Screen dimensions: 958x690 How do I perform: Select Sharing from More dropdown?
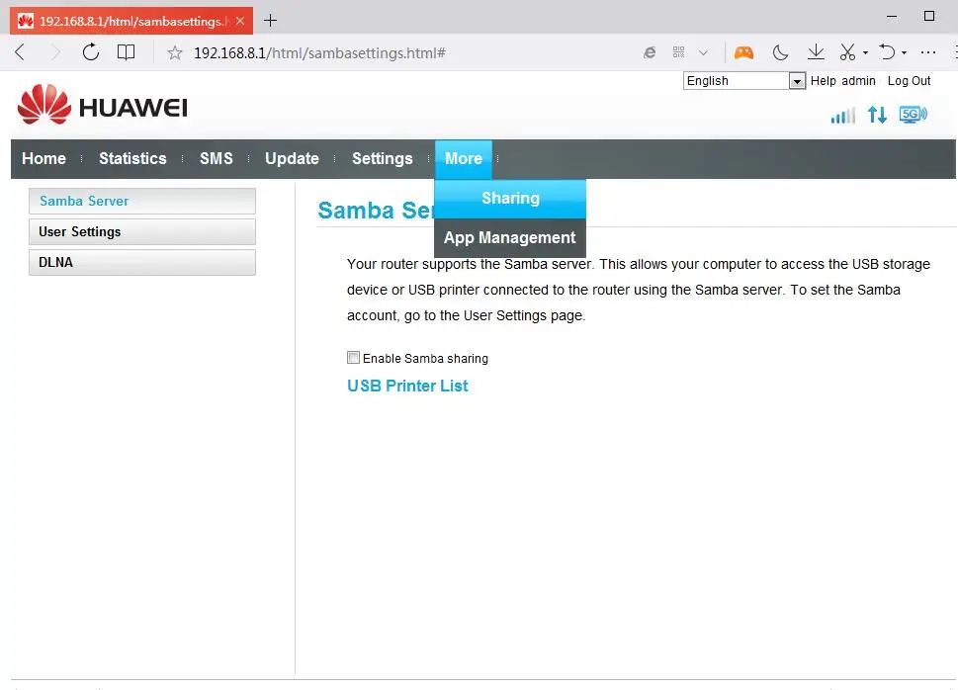pyautogui.click(x=510, y=198)
